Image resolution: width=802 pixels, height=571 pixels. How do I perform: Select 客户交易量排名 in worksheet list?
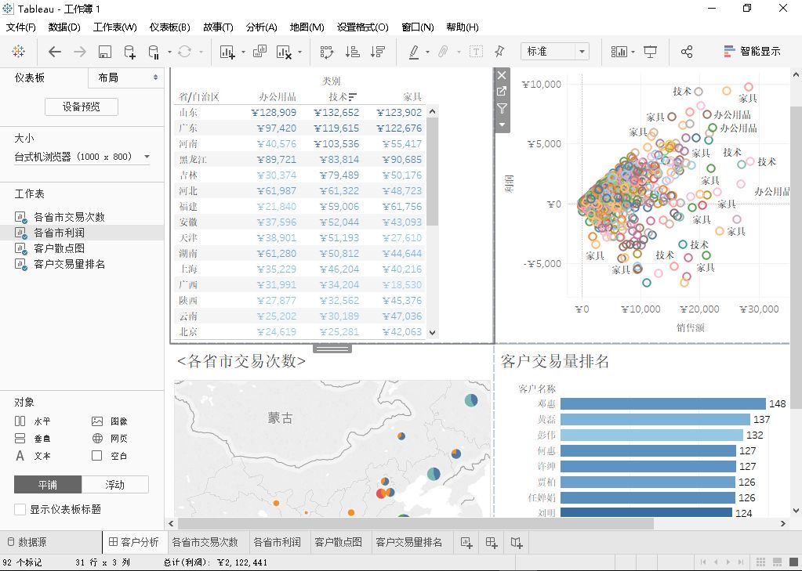70,264
